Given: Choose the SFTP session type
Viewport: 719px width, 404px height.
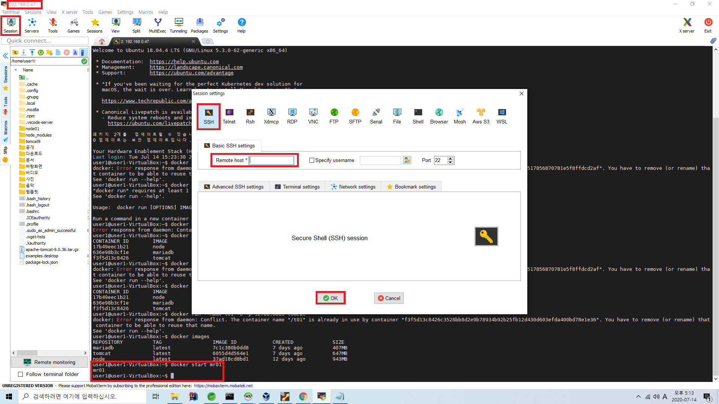Looking at the screenshot, I should (355, 117).
